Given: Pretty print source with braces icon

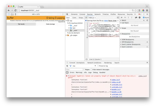Looking at the screenshot, I should 86,59.
